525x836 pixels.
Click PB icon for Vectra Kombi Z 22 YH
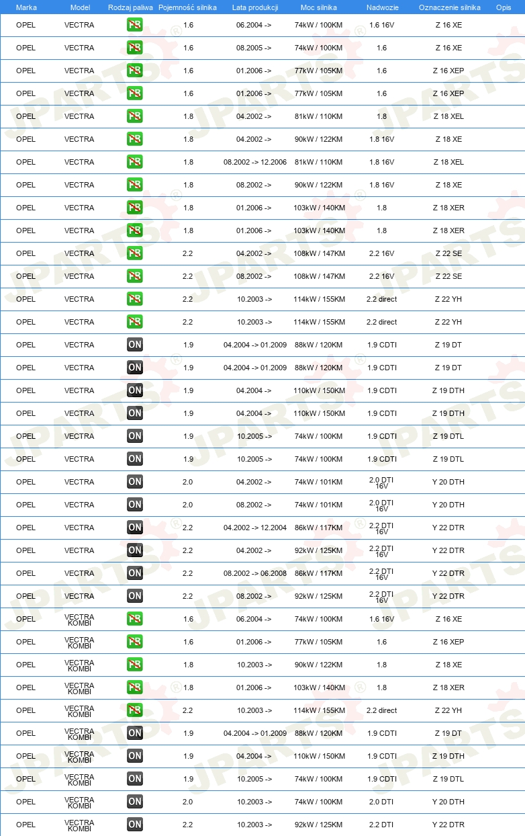(x=135, y=710)
